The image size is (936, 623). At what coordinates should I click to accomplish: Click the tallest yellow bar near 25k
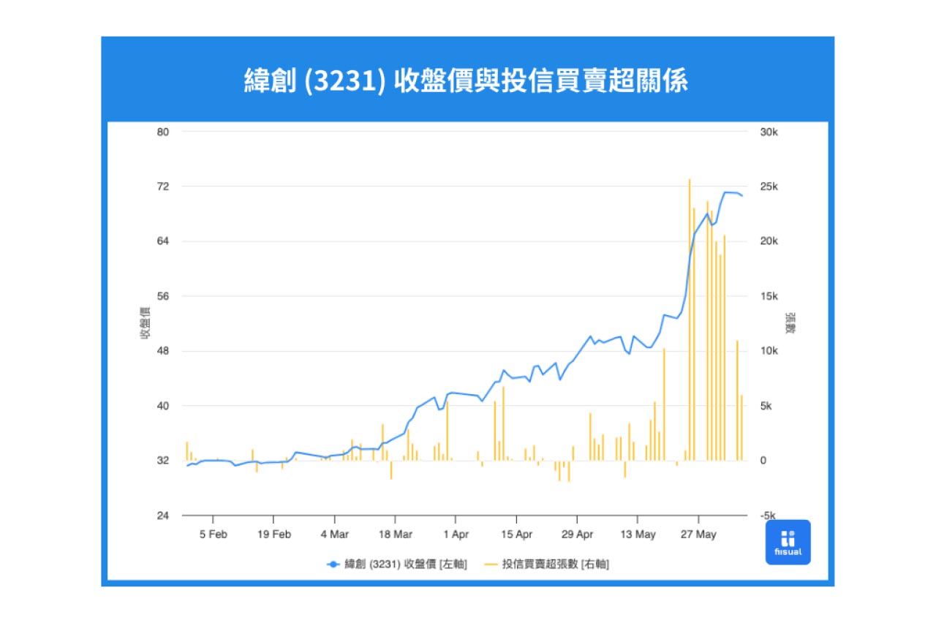point(690,320)
